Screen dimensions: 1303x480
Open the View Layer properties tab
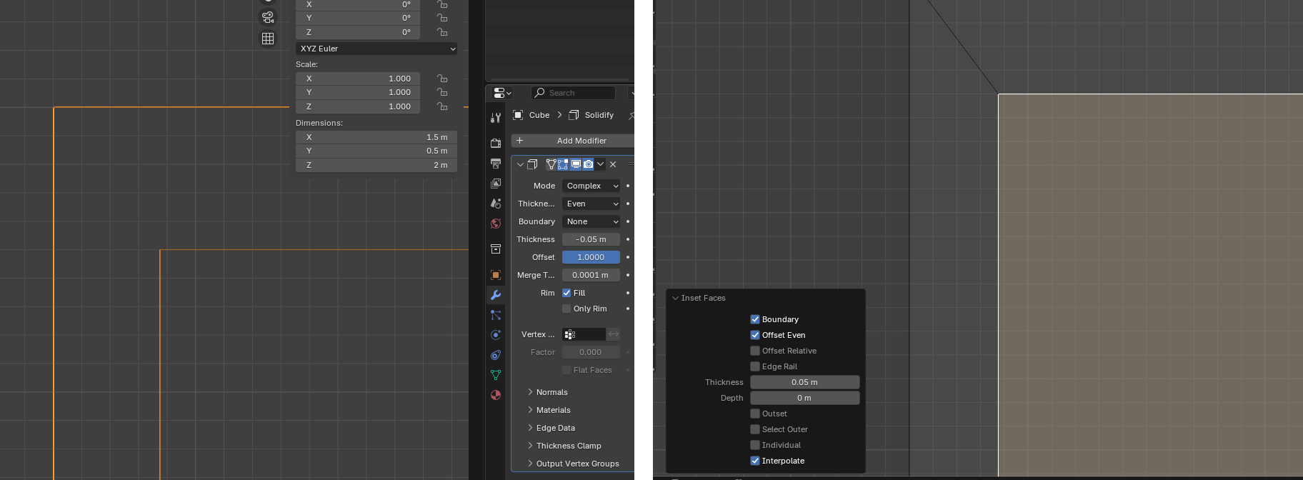point(496,184)
